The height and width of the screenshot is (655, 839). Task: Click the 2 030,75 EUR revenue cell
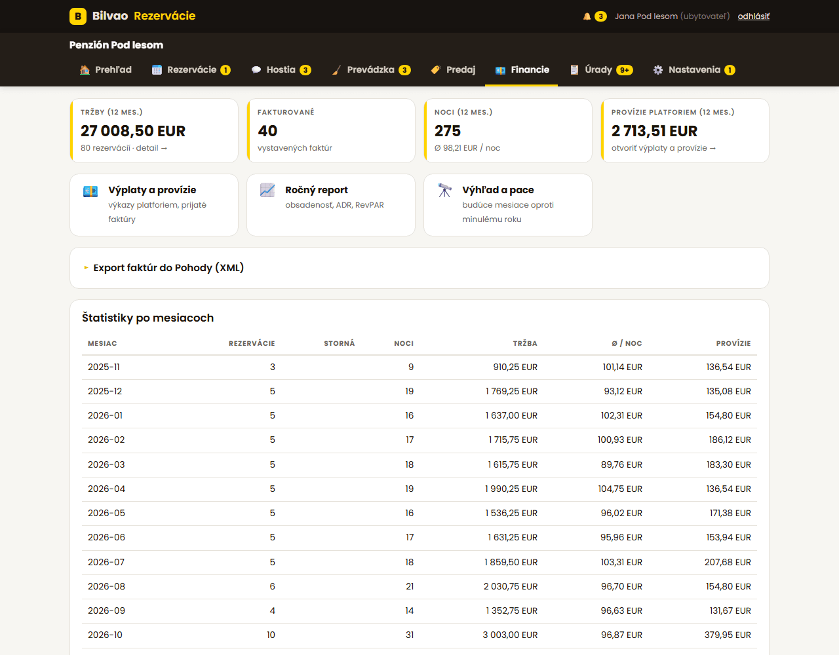[x=511, y=587]
